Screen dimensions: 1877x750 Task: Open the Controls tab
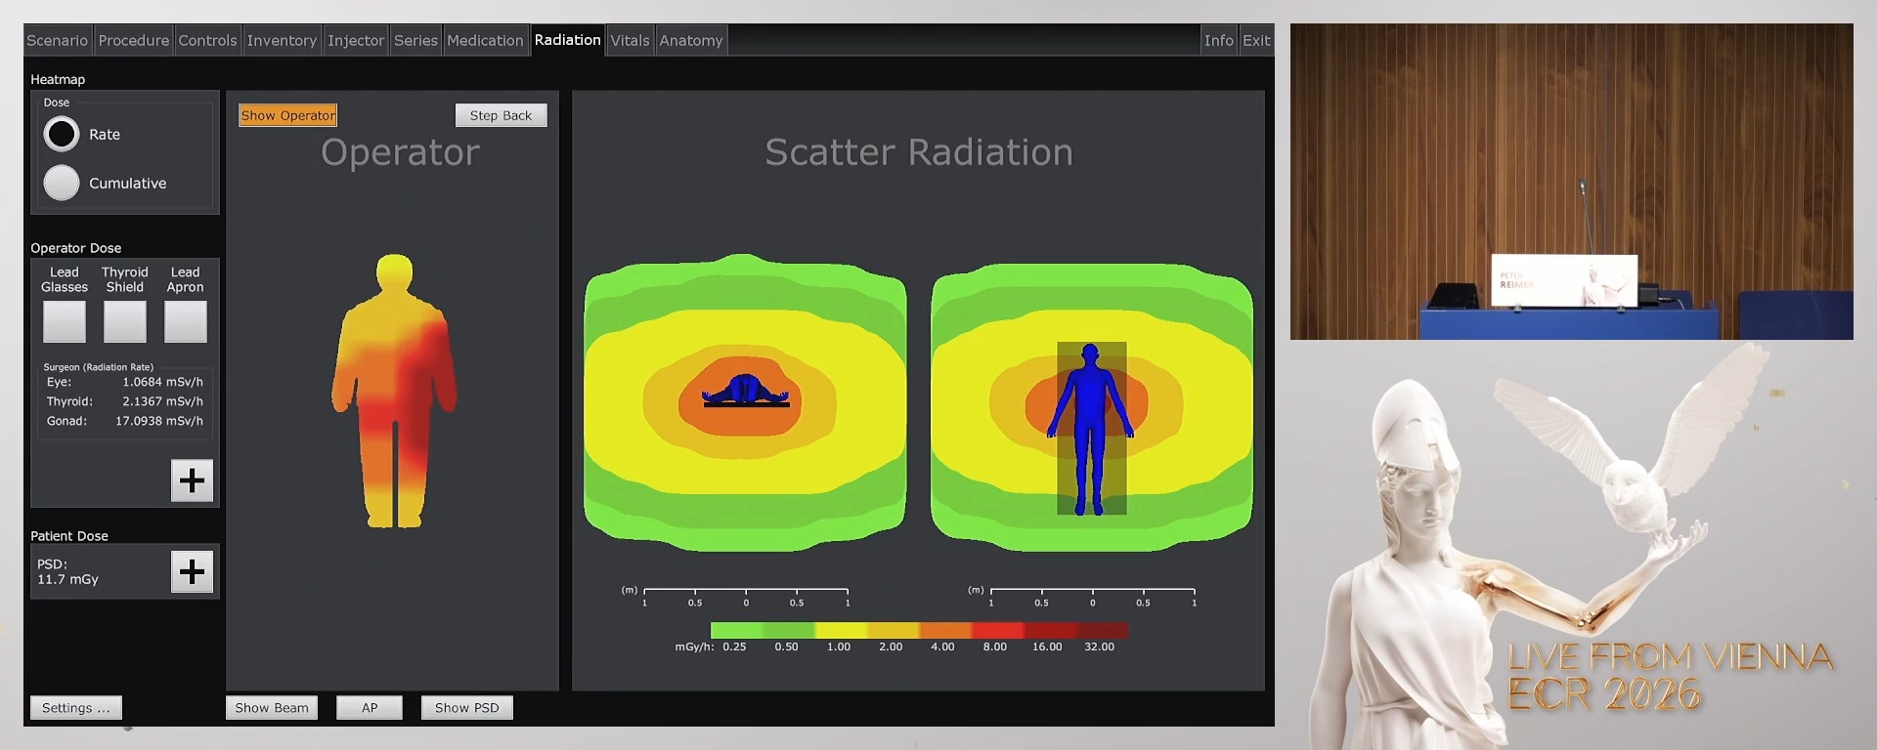[208, 40]
